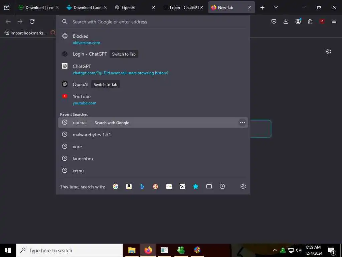This screenshot has height=257, width=342.
Task: Select recent search vore
Action: click(x=153, y=147)
